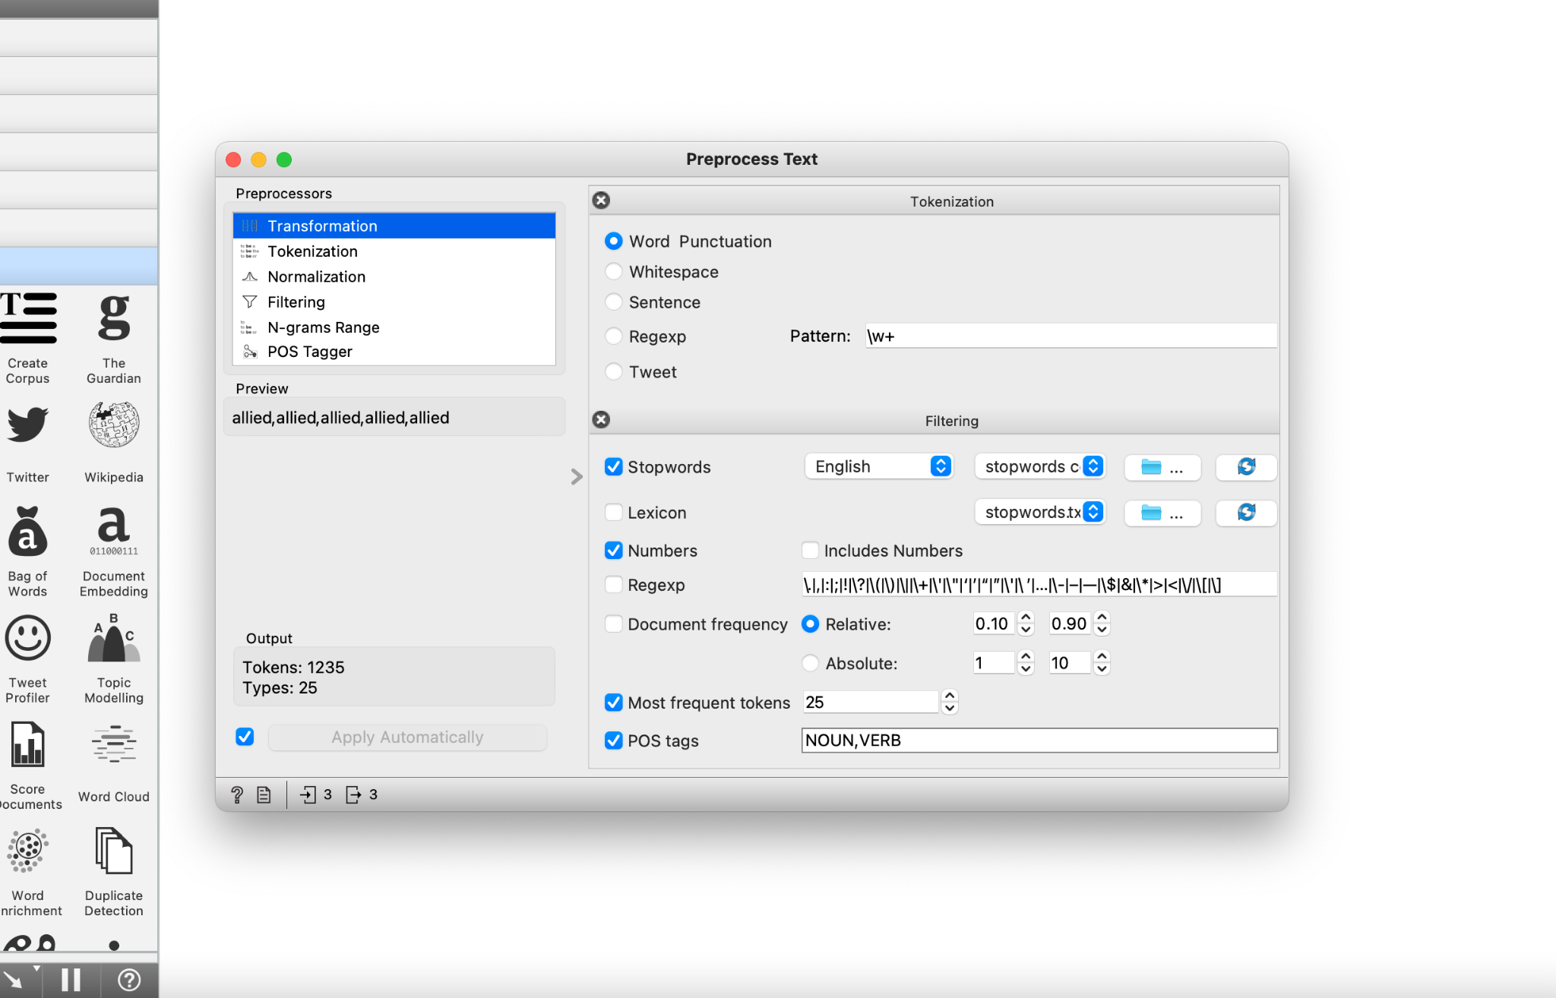1556x998 pixels.
Task: Reload the lexicon file
Action: [x=1246, y=513]
